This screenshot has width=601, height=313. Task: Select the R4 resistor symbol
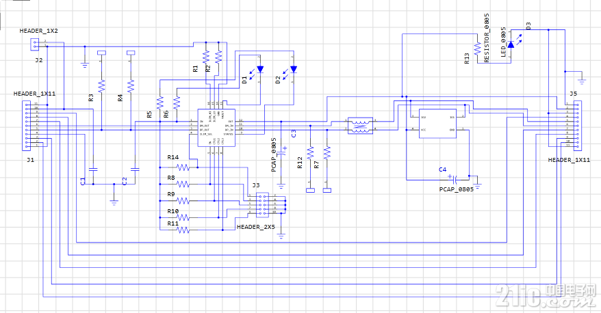pos(131,86)
